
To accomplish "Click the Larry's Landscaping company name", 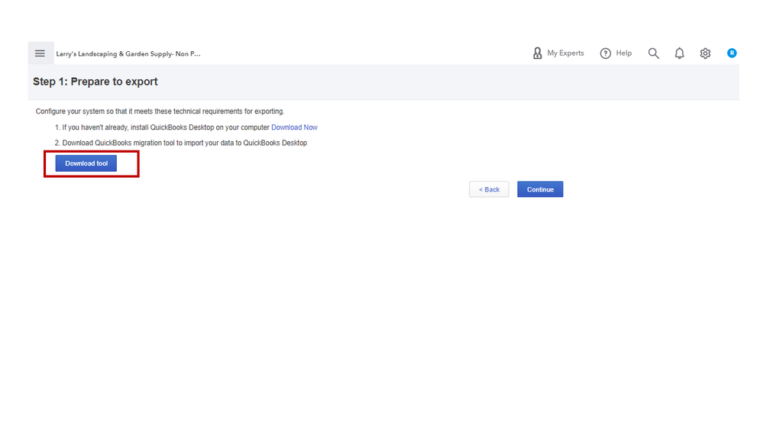I will [x=128, y=54].
